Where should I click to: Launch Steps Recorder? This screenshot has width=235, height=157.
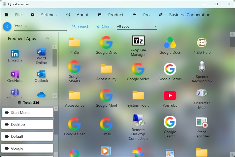coord(202,127)
